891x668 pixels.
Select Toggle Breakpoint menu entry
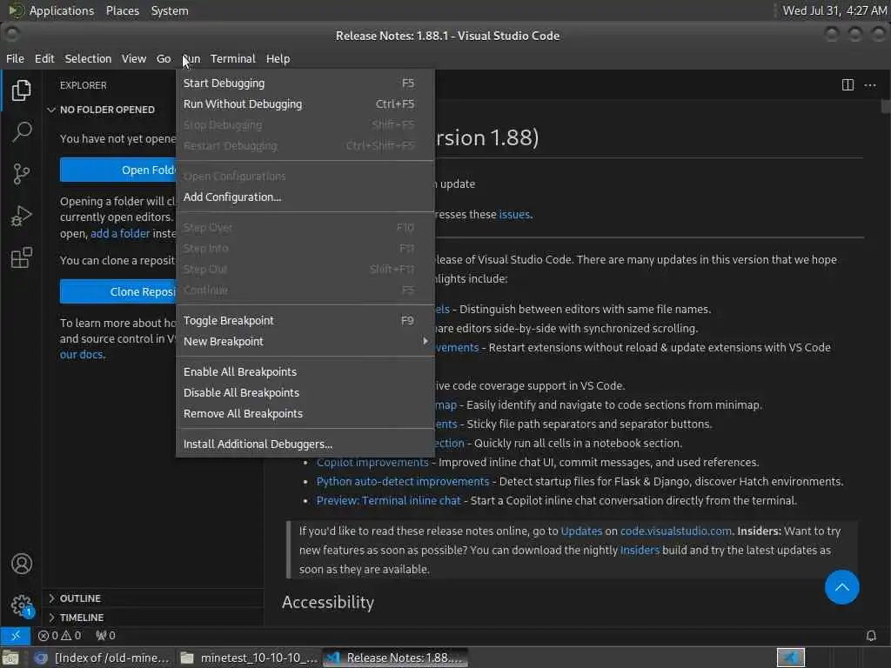click(305, 320)
